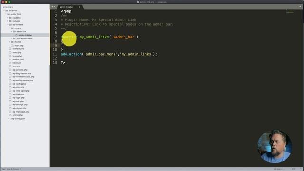Screen dimensions: 304x171
Task: Click the FOLDERS sidebar heading
Action: coord(8,7)
